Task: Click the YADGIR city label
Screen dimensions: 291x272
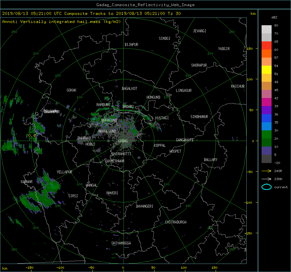Action: [x=224, y=49]
